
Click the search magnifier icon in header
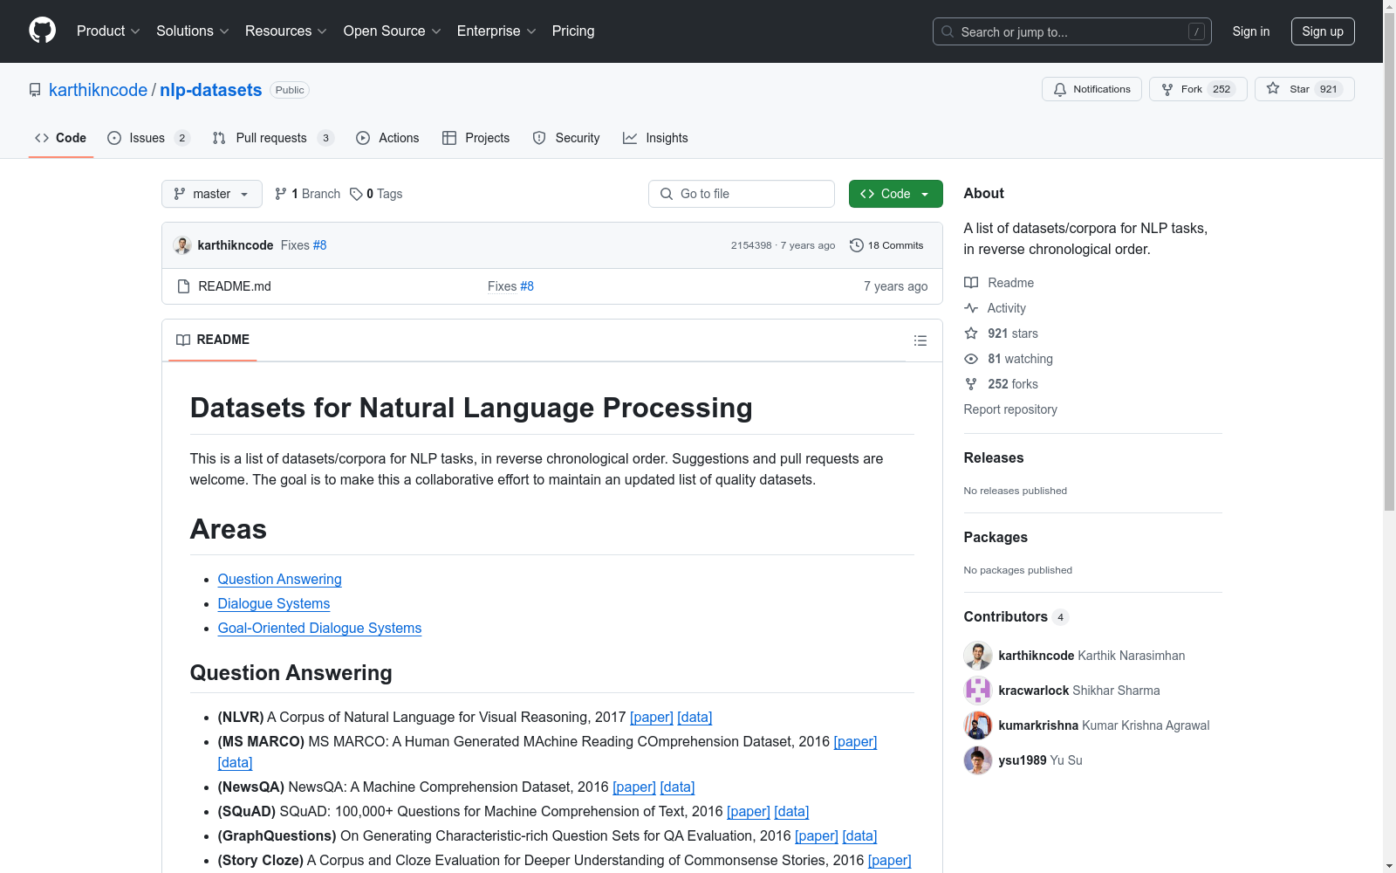coord(948,31)
